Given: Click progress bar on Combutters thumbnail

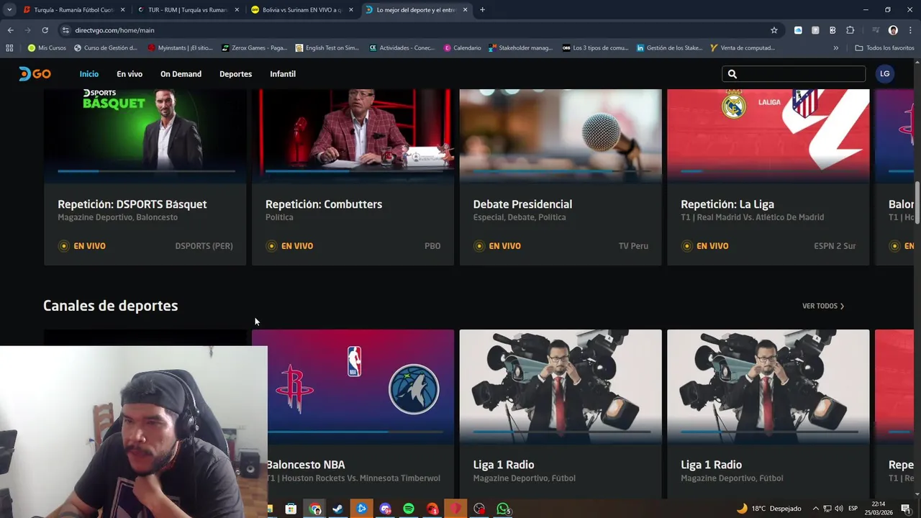Looking at the screenshot, I should (x=354, y=171).
